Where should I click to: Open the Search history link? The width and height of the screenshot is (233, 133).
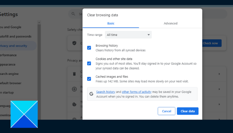click(106, 91)
